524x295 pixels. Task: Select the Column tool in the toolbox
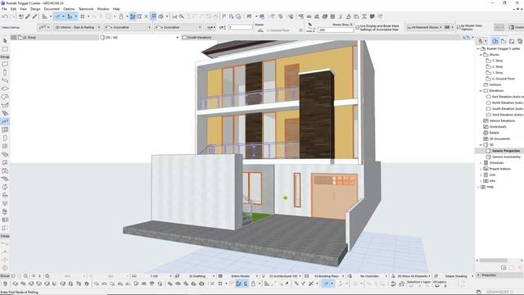coord(5,73)
